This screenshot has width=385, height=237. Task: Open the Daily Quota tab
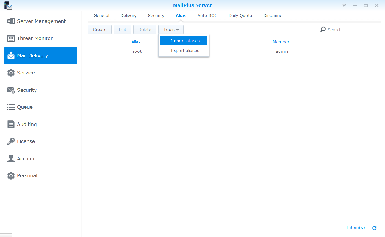(240, 16)
